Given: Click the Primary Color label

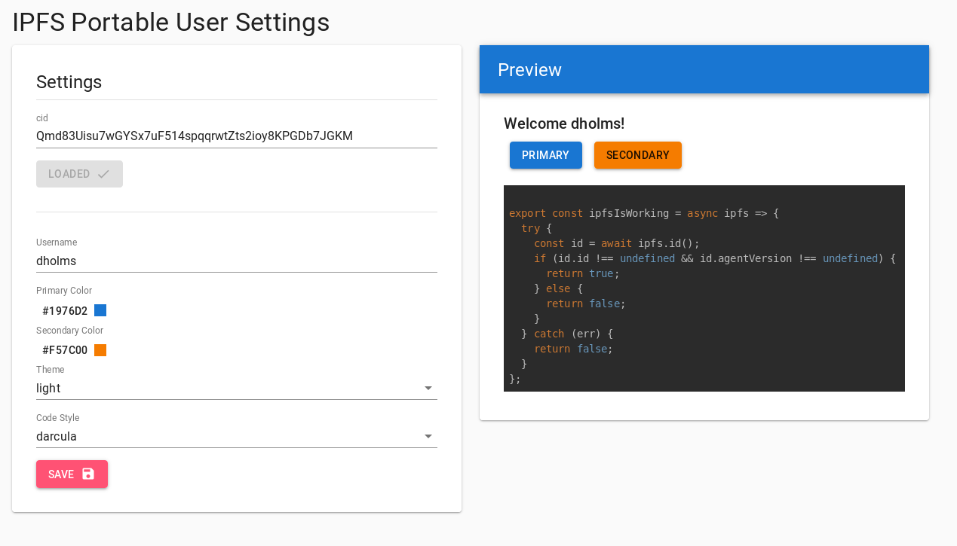Looking at the screenshot, I should coord(64,291).
